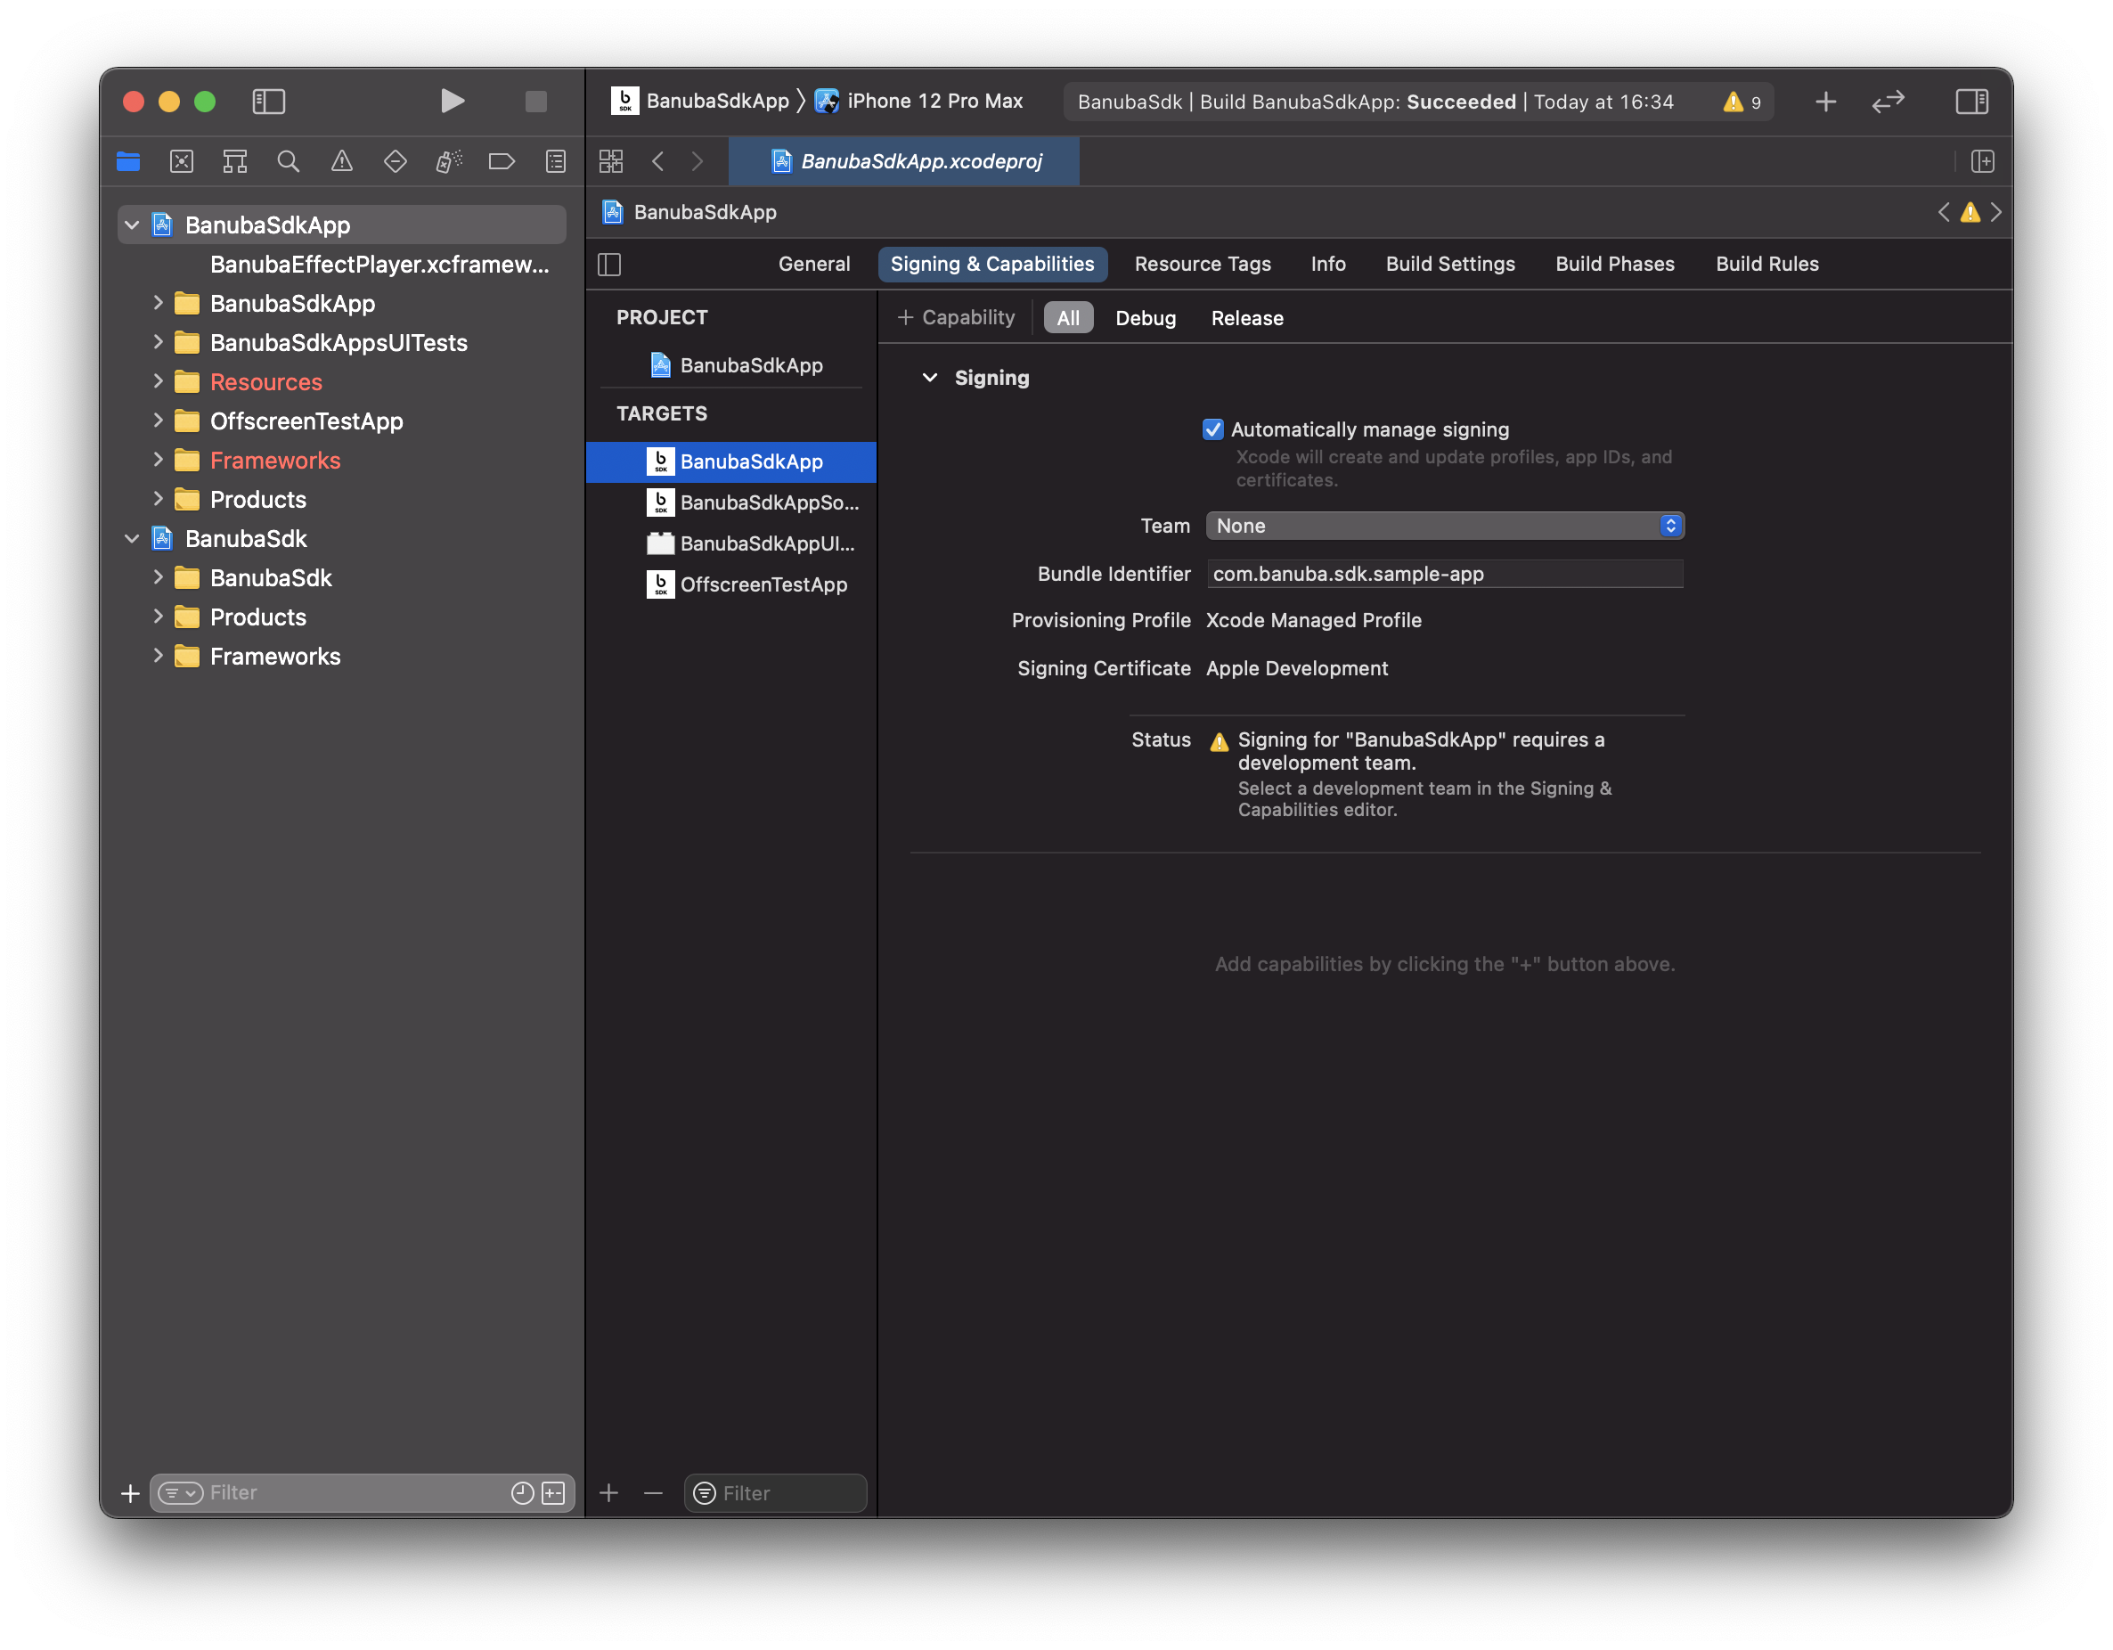Add a Capability
The width and height of the screenshot is (2113, 1650).
pos(956,317)
